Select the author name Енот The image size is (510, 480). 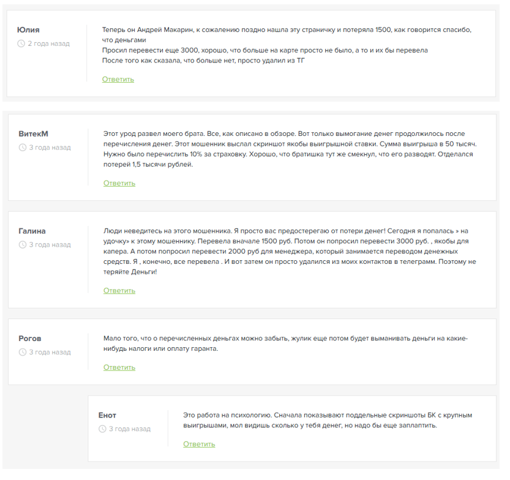(107, 415)
